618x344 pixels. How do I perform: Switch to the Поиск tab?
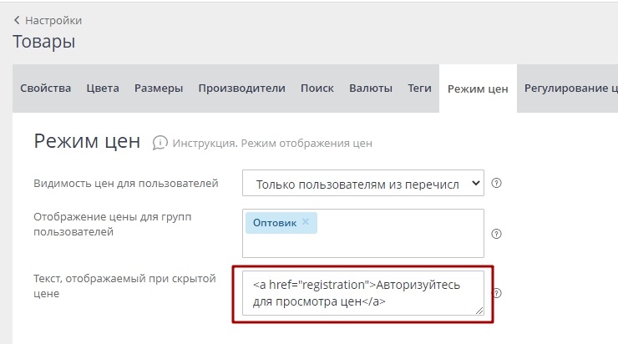coord(317,89)
